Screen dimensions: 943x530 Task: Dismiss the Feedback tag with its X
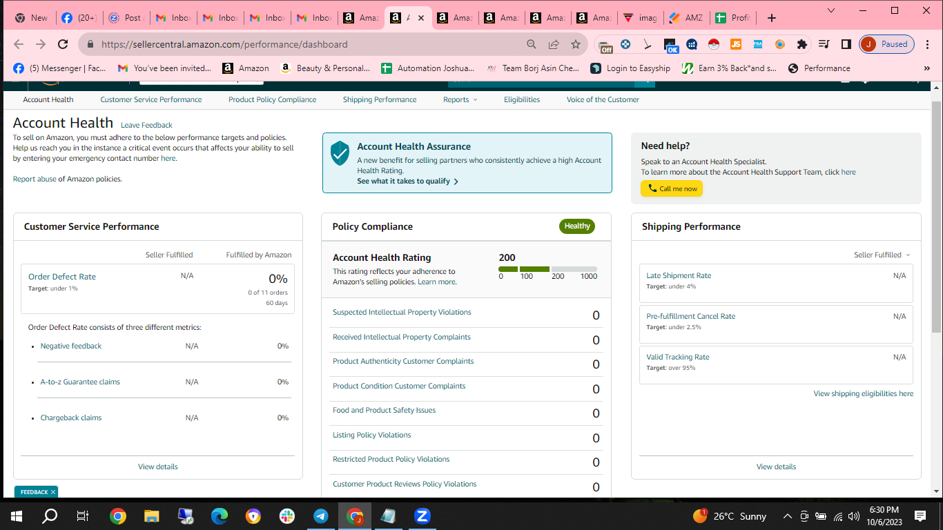tap(52, 492)
